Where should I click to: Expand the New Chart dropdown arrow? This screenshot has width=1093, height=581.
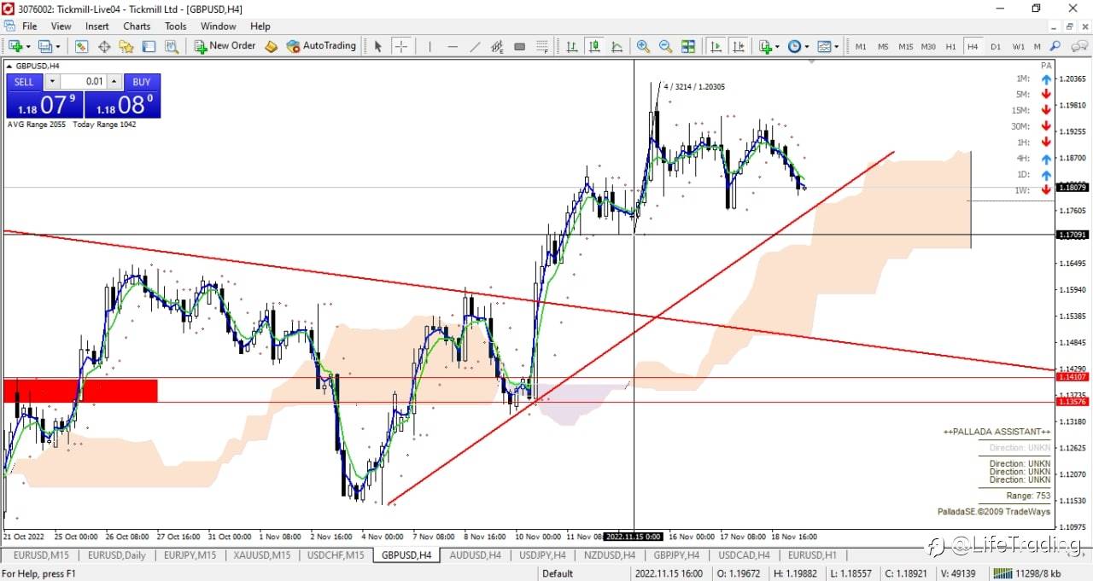pyautogui.click(x=28, y=46)
